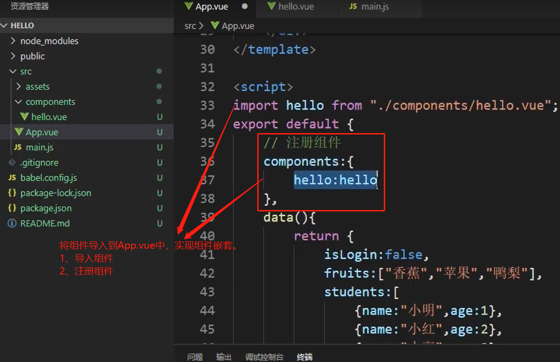
Task: Click the JS icon beside babel.config.js
Action: pyautogui.click(x=12, y=178)
